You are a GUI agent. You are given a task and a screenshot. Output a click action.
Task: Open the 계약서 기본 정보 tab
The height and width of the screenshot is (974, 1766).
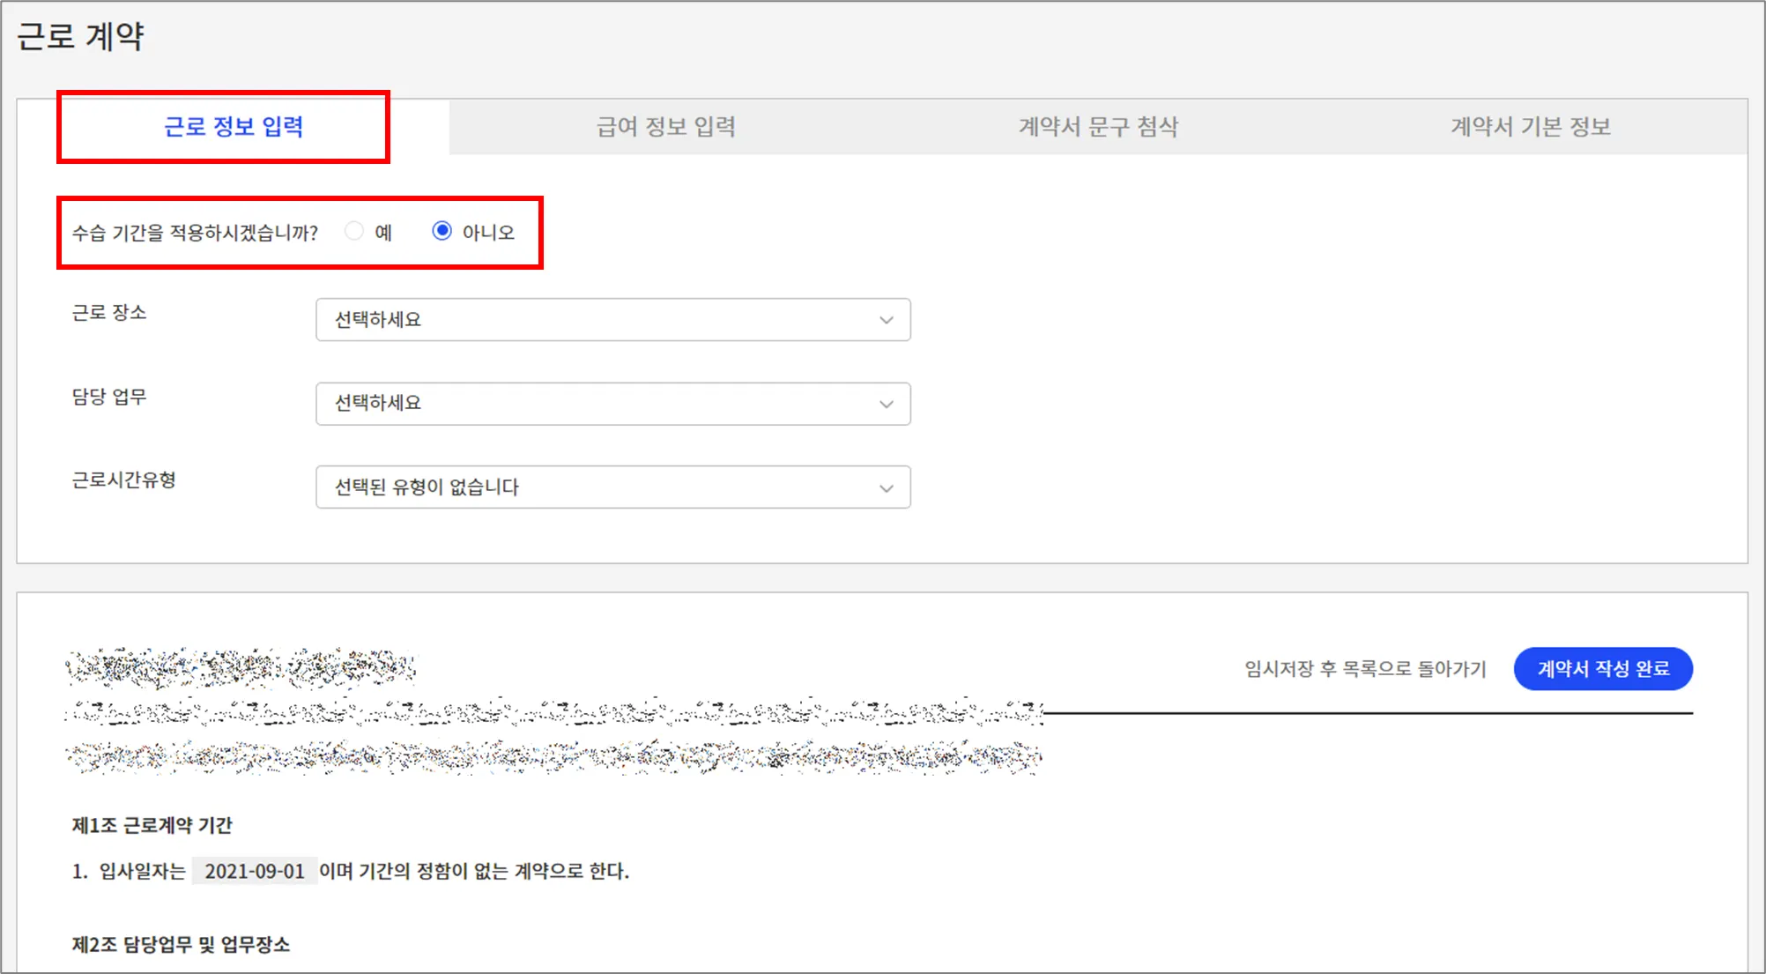[x=1531, y=127]
